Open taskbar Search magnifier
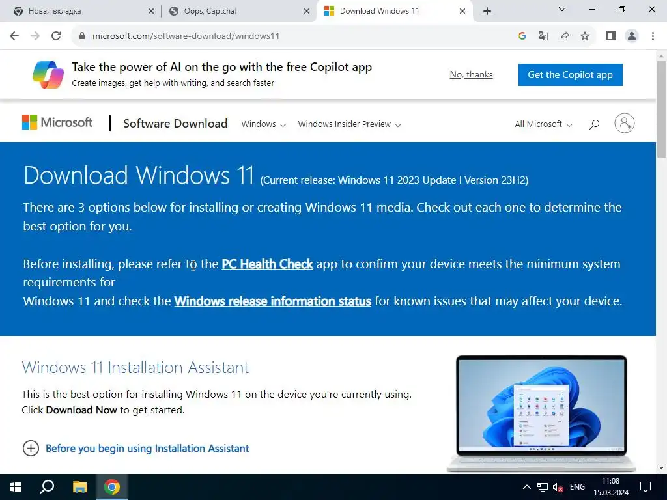 tap(47, 487)
